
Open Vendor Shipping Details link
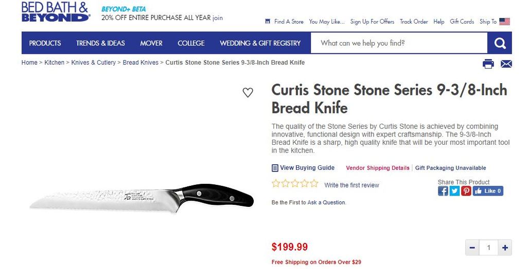point(377,168)
